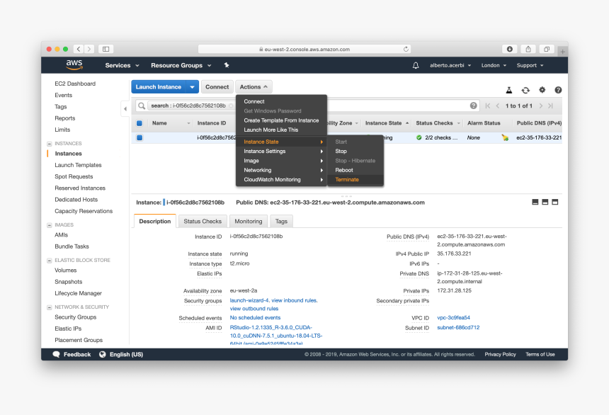Collapse the left sidebar with arrow

(125, 108)
